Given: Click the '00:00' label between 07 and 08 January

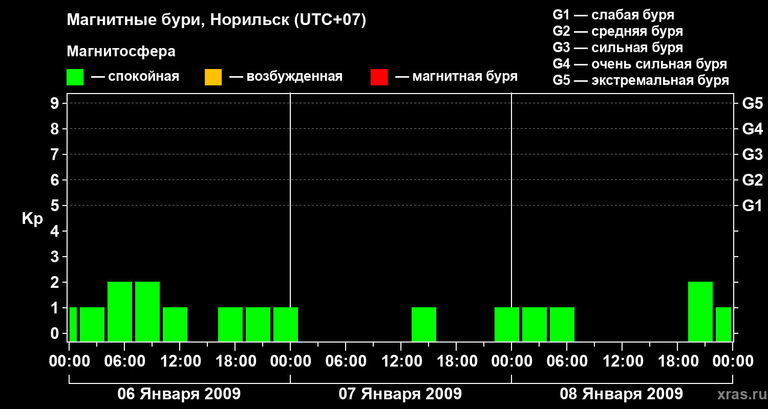Looking at the screenshot, I should (511, 361).
